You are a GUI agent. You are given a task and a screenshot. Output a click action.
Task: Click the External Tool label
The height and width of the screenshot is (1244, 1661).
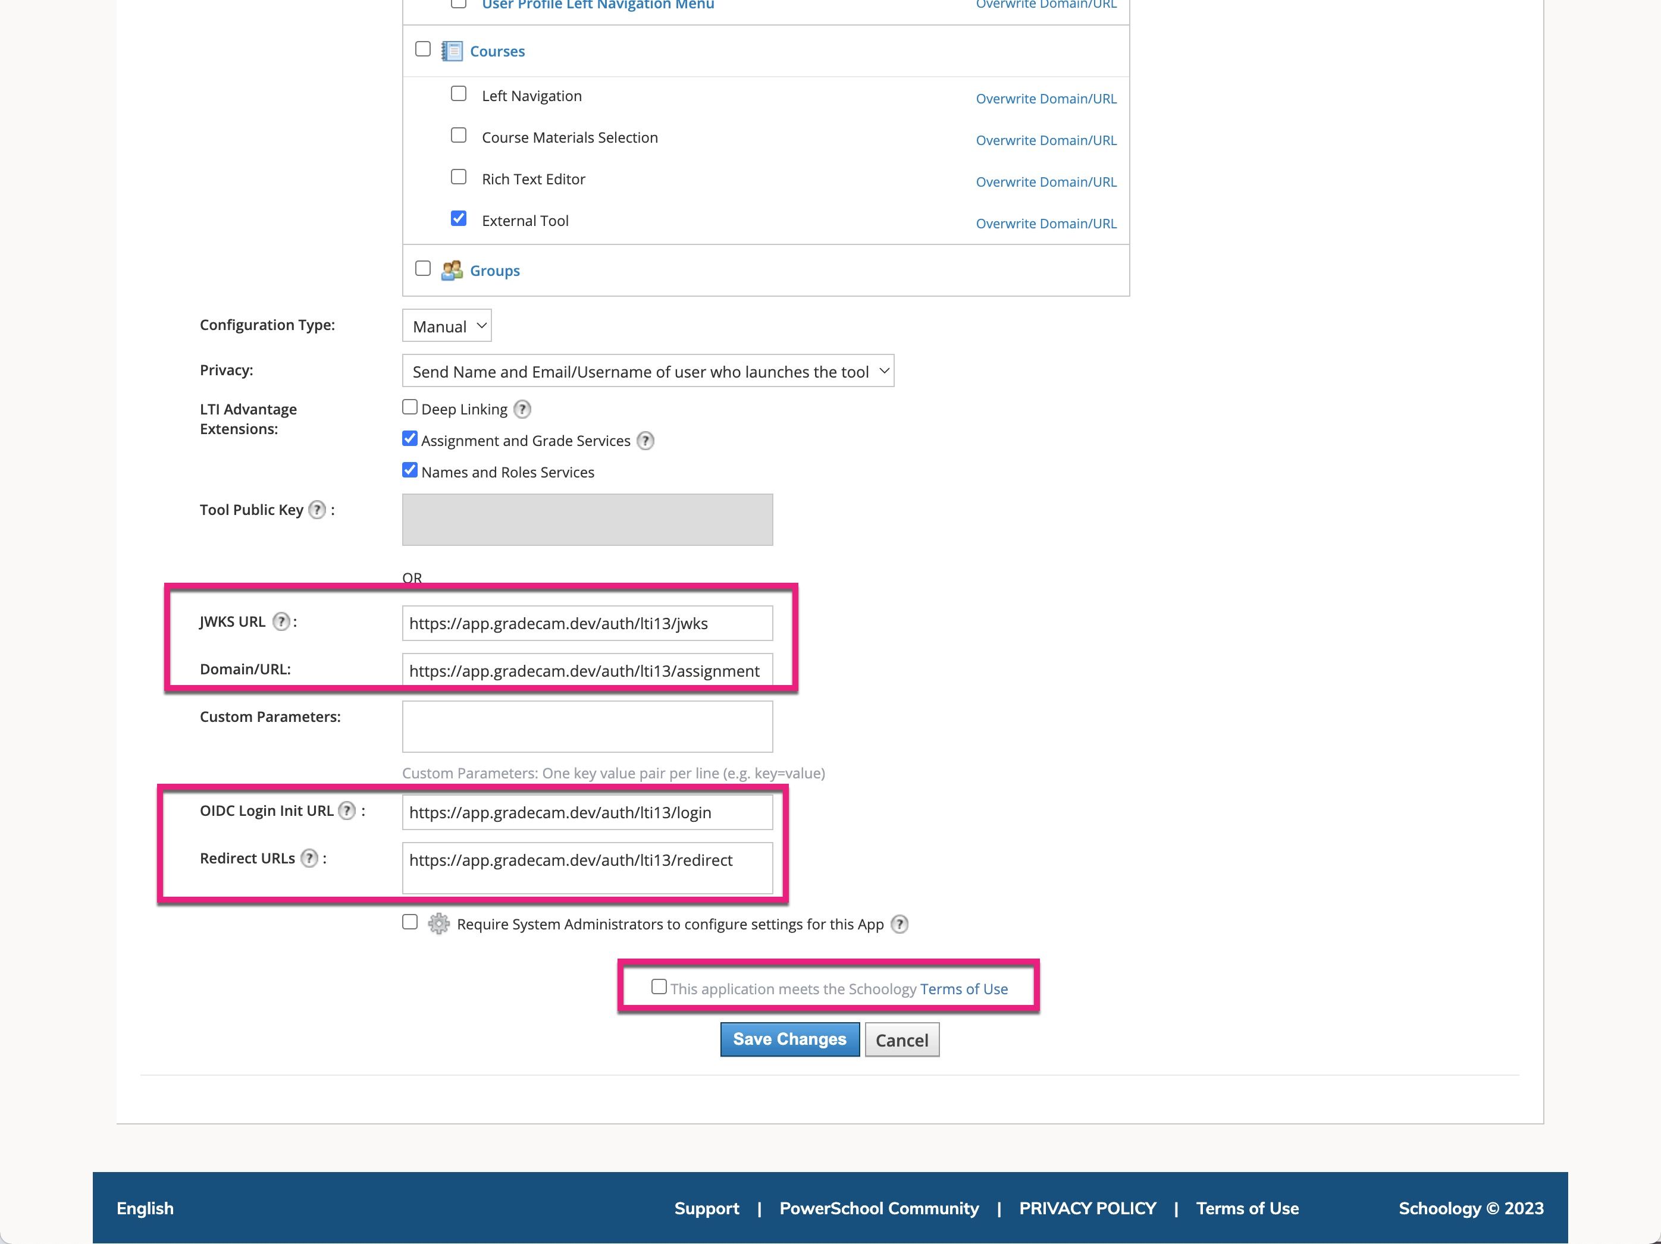pyautogui.click(x=525, y=221)
